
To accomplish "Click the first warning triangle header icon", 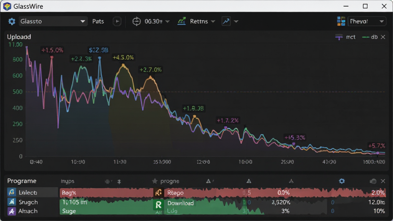I will (208, 181).
